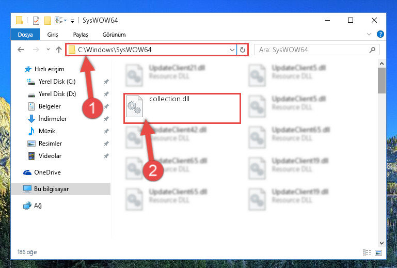Image resolution: width=397 pixels, height=268 pixels.
Task: Select the UpdateClient21.dll file
Action: [166, 75]
